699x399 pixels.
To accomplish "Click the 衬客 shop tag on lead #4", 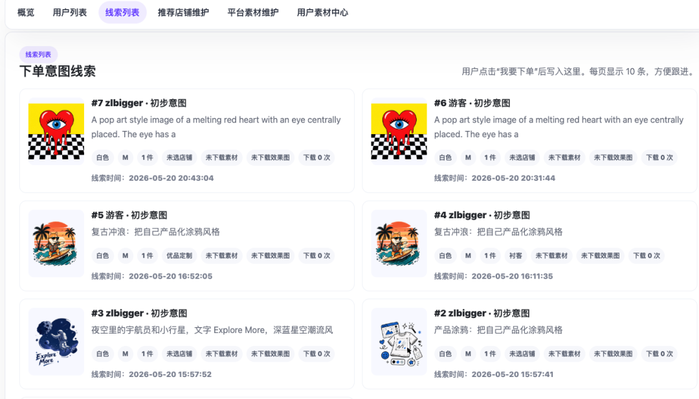I will (x=516, y=256).
